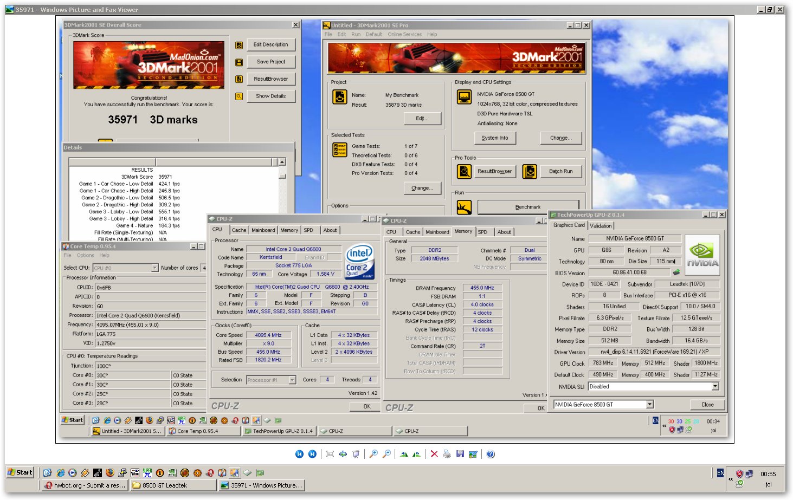Click the Show Details button

[x=271, y=96]
